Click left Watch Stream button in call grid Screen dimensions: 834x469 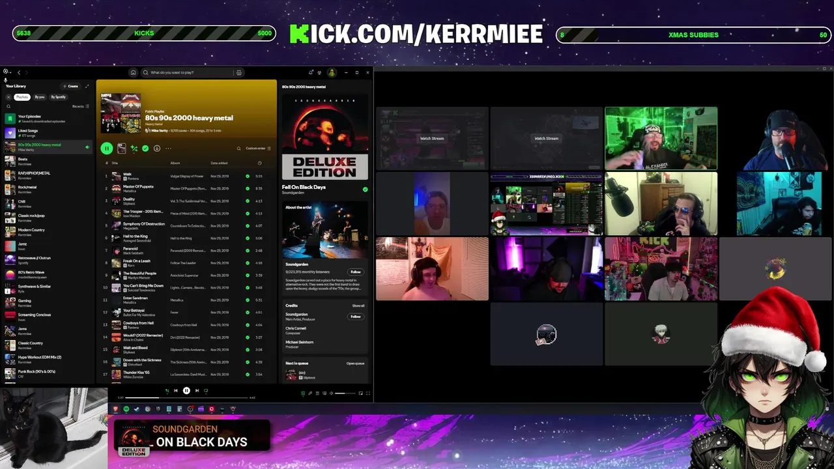pyautogui.click(x=432, y=138)
